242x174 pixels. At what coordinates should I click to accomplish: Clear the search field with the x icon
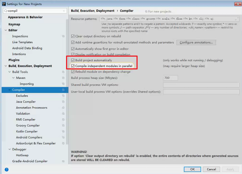tap(64, 11)
